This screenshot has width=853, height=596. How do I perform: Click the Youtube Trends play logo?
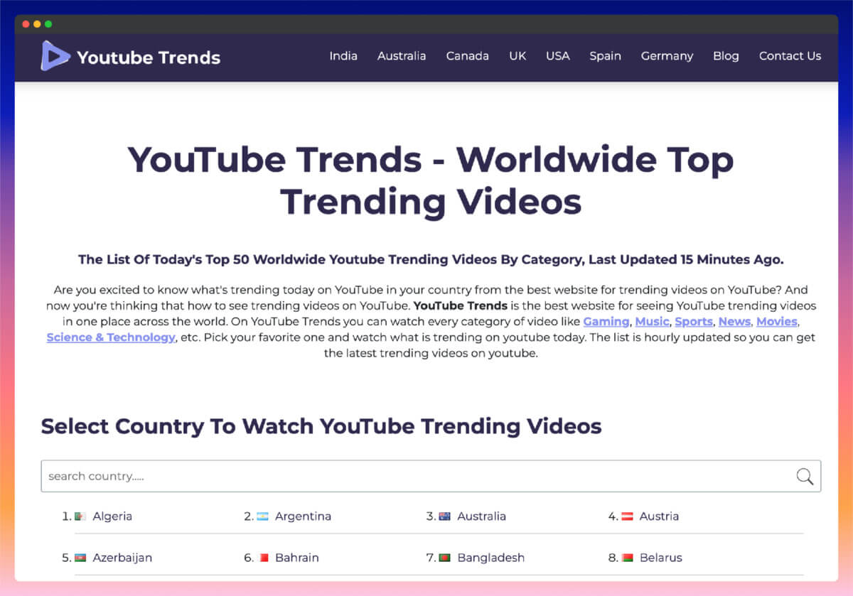[x=55, y=56]
